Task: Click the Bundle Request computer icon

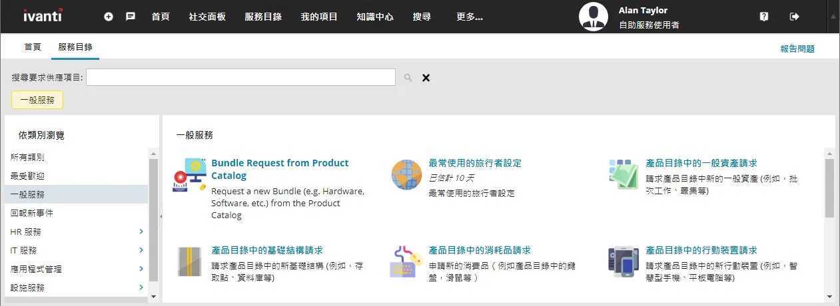Action: 190,176
